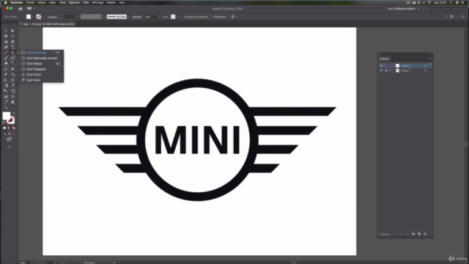This screenshot has width=469, height=264.
Task: Click the opacity value input field
Action: coord(150,17)
